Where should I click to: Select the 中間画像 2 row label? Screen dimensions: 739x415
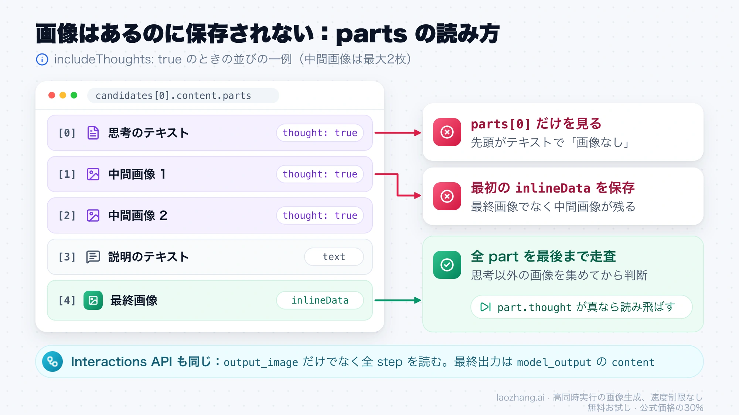(138, 215)
